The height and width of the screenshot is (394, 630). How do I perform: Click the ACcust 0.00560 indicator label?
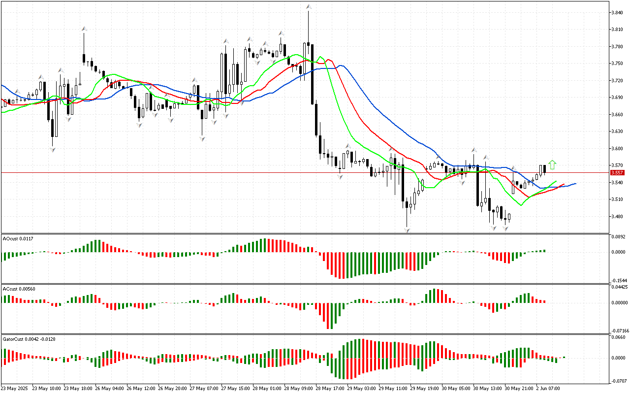tap(19, 289)
